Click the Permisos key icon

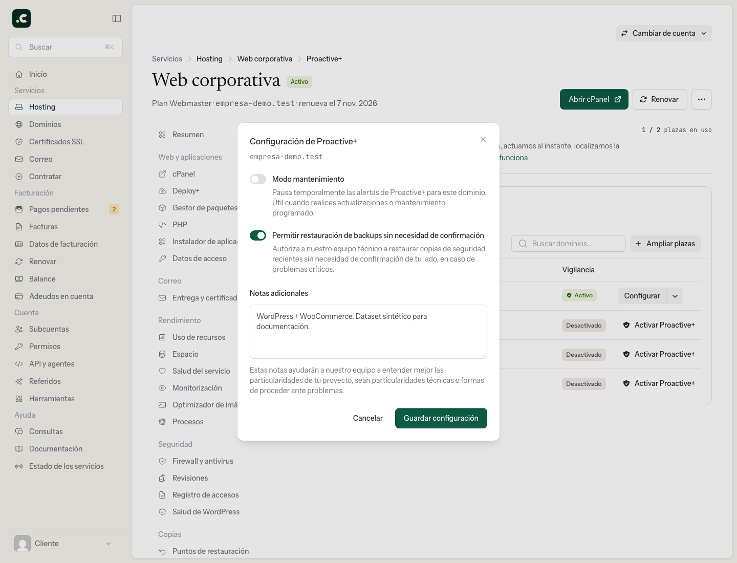tap(19, 347)
